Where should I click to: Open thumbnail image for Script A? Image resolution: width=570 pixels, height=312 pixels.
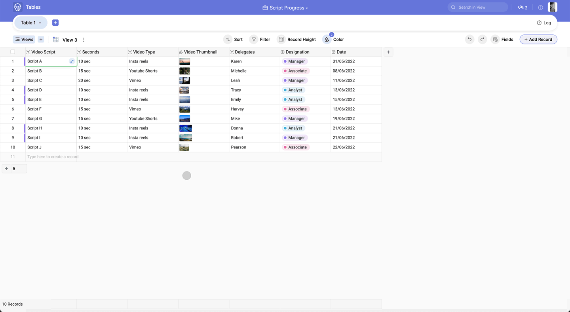click(x=184, y=61)
